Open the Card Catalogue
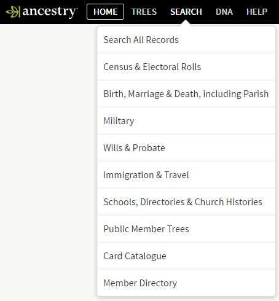279x301 pixels. (x=186, y=256)
